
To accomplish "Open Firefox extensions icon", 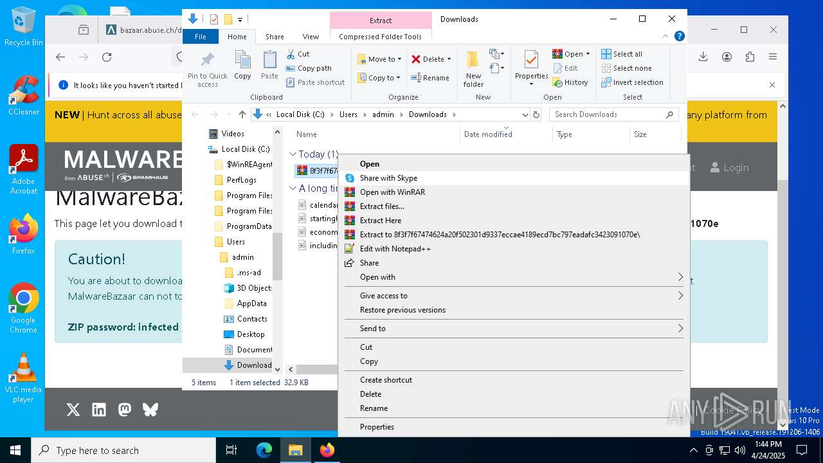I will pos(750,57).
